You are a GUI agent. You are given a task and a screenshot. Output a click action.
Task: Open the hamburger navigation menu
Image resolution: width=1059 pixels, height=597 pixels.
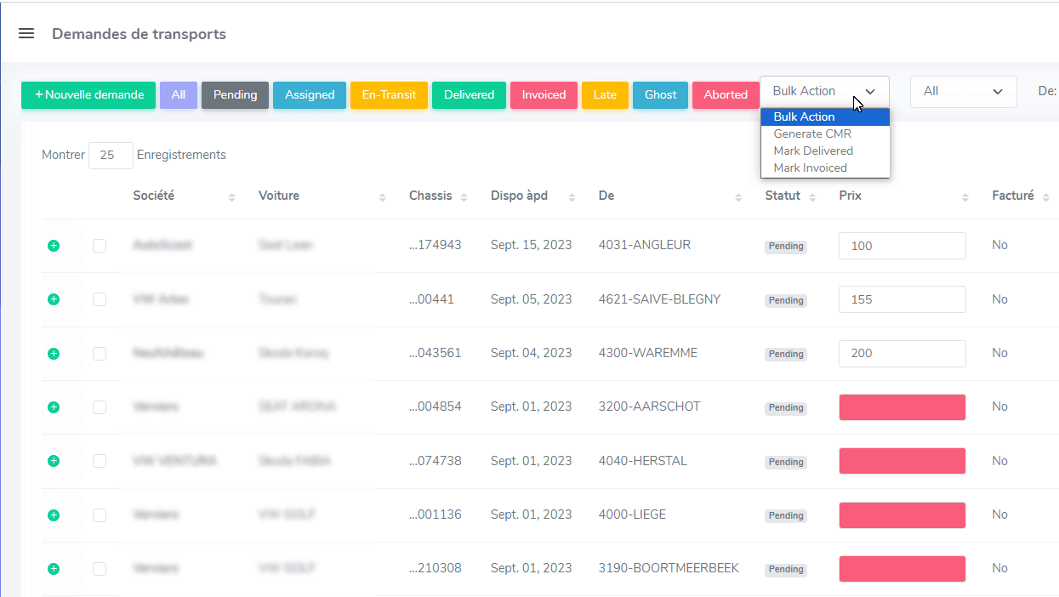[x=26, y=34]
